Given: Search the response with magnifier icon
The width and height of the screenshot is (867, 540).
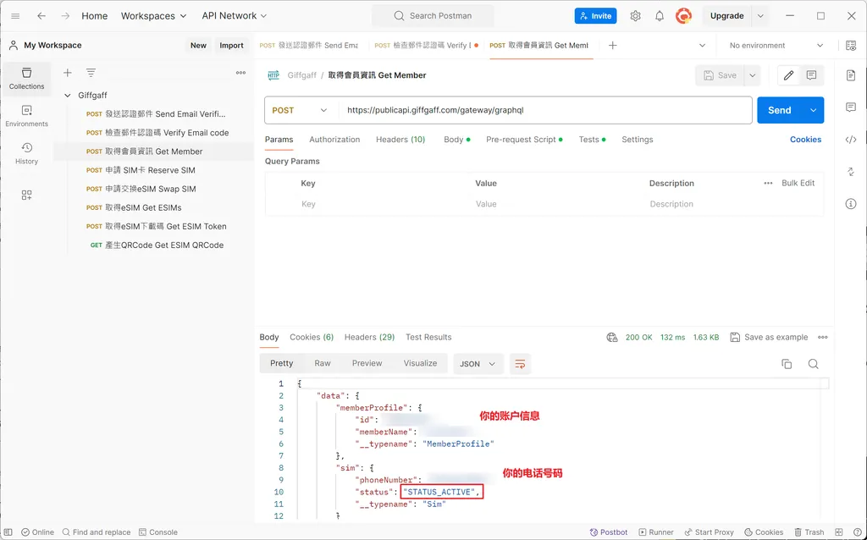Looking at the screenshot, I should [x=813, y=364].
